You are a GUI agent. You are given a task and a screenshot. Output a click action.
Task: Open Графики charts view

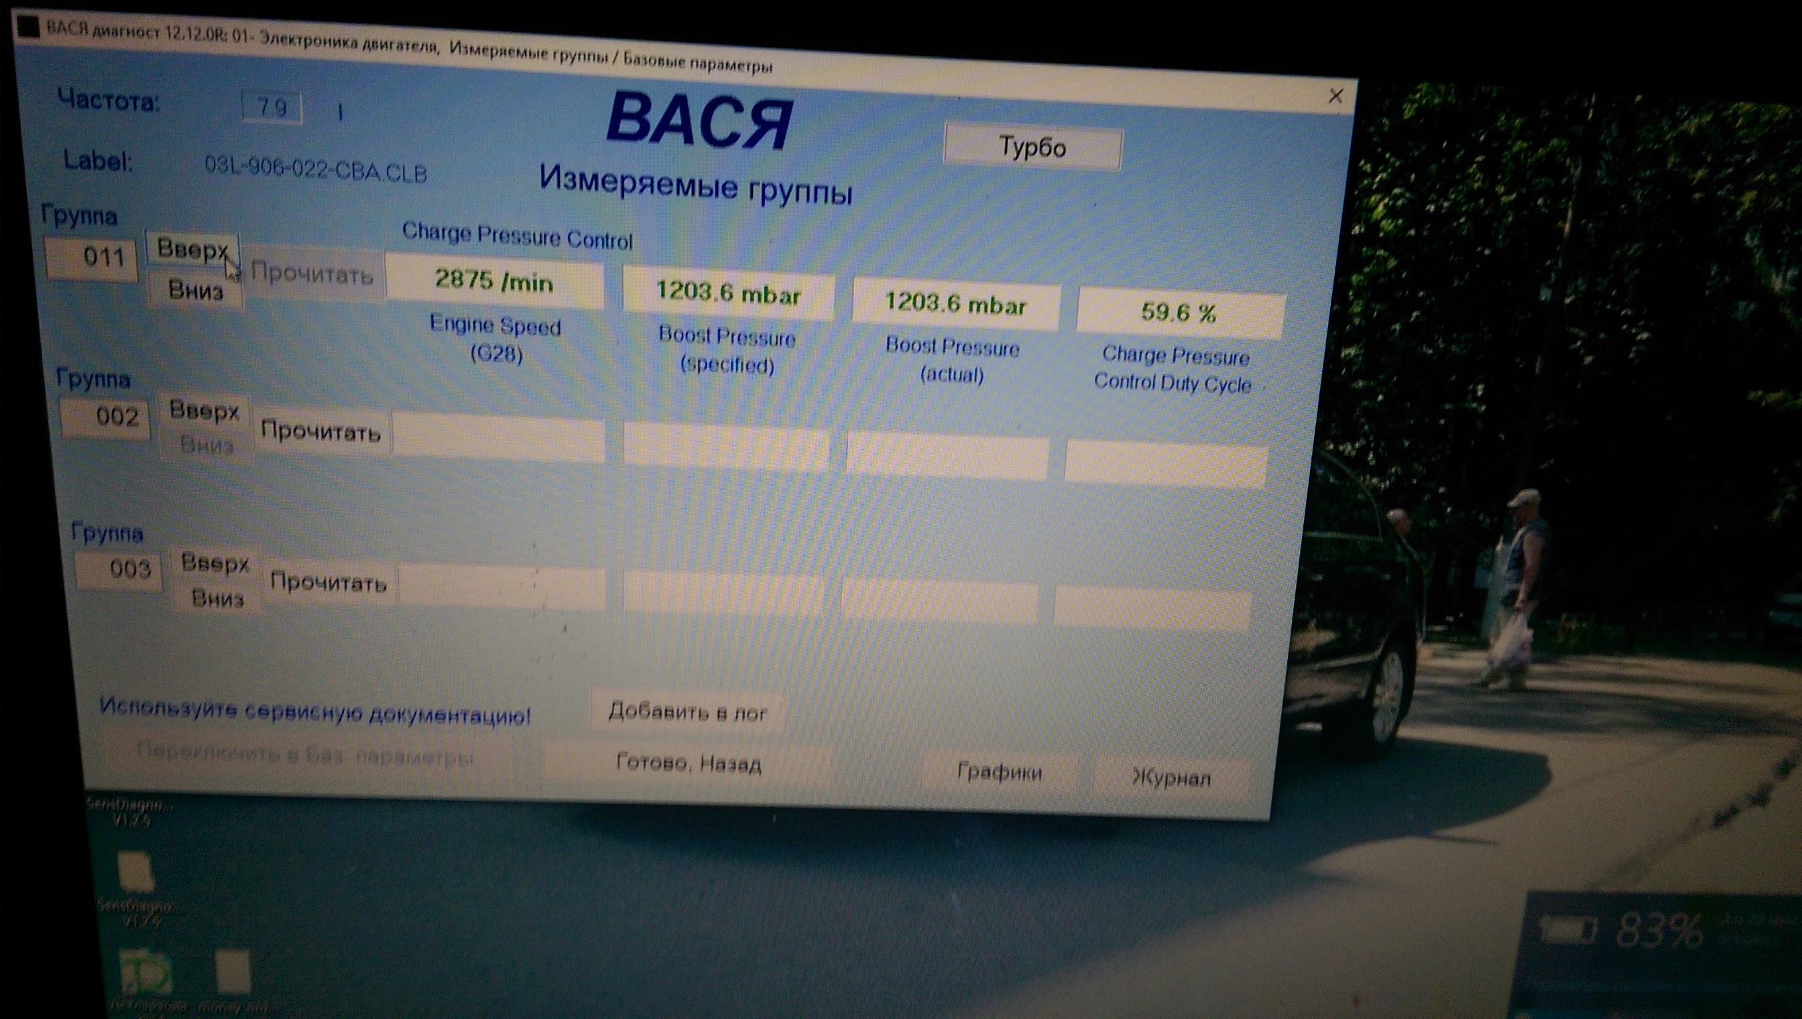pos(999,772)
